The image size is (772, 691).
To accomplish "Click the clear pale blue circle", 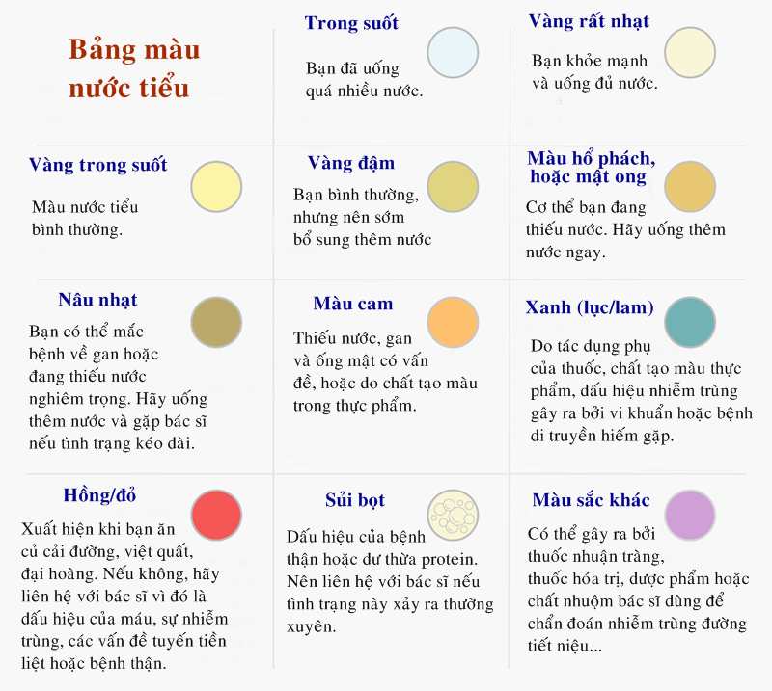I will (x=453, y=52).
